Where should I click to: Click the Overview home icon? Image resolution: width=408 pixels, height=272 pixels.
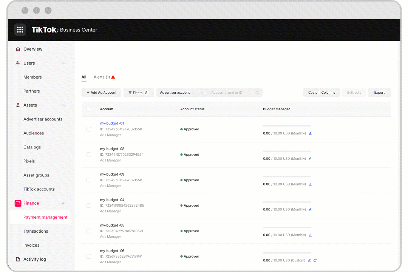point(18,49)
